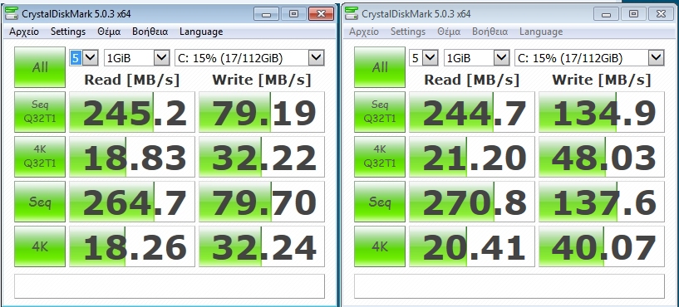Open Language menu in right window
The width and height of the screenshot is (679, 307).
pos(541,32)
